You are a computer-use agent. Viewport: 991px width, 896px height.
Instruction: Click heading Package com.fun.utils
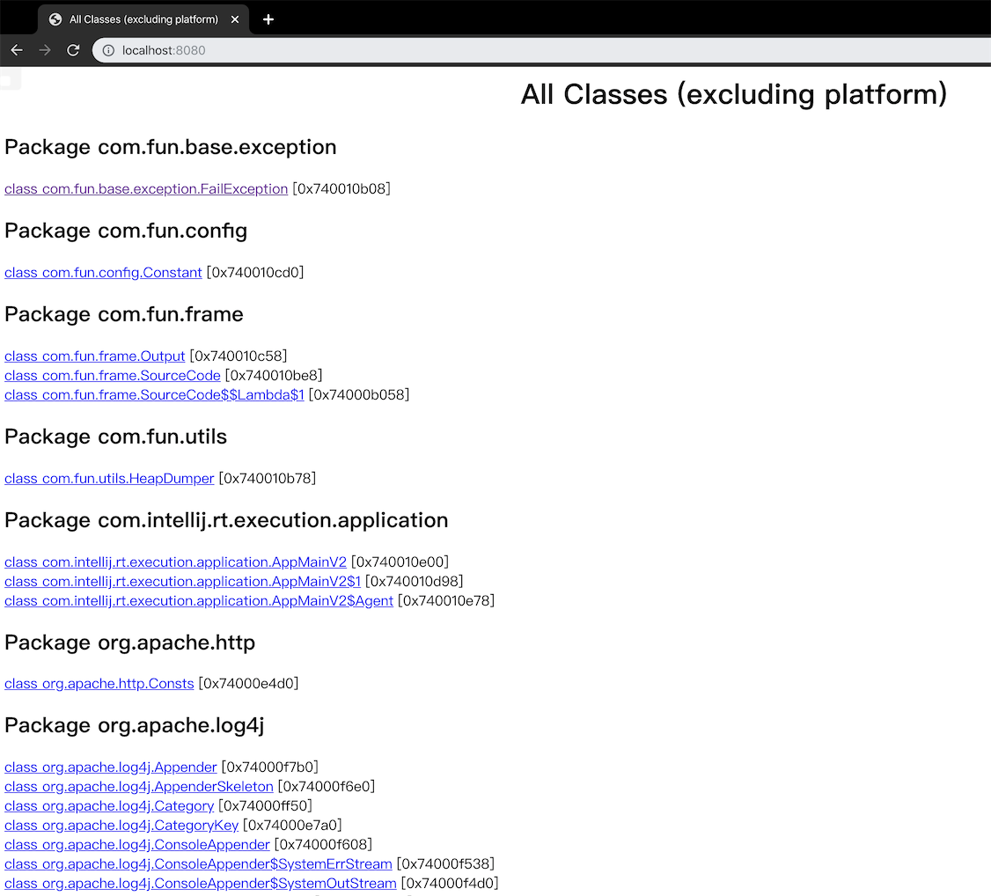point(115,437)
